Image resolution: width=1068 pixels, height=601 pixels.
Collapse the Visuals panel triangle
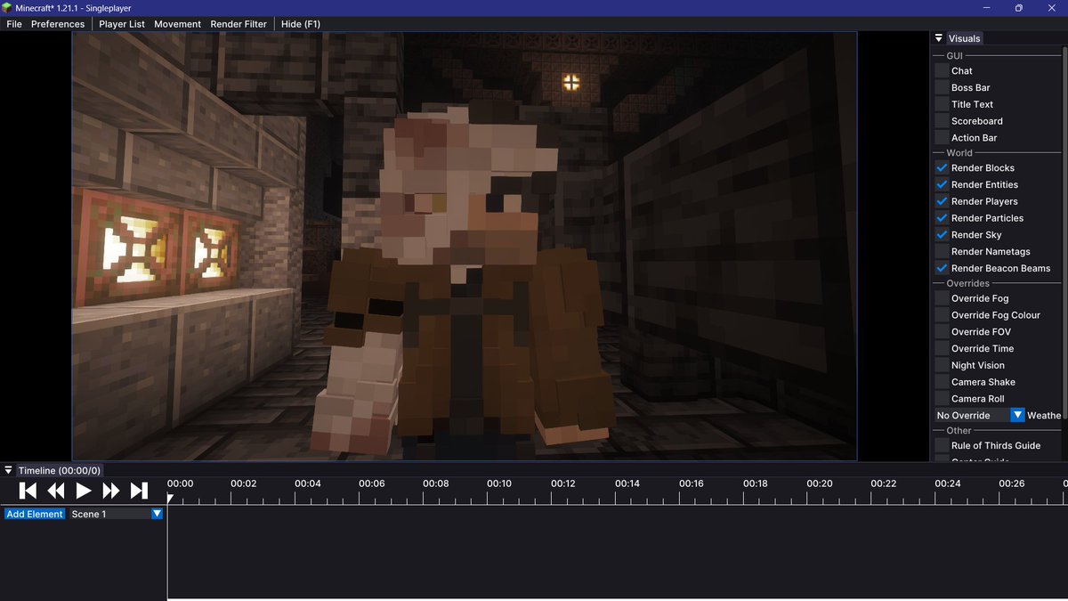(939, 38)
